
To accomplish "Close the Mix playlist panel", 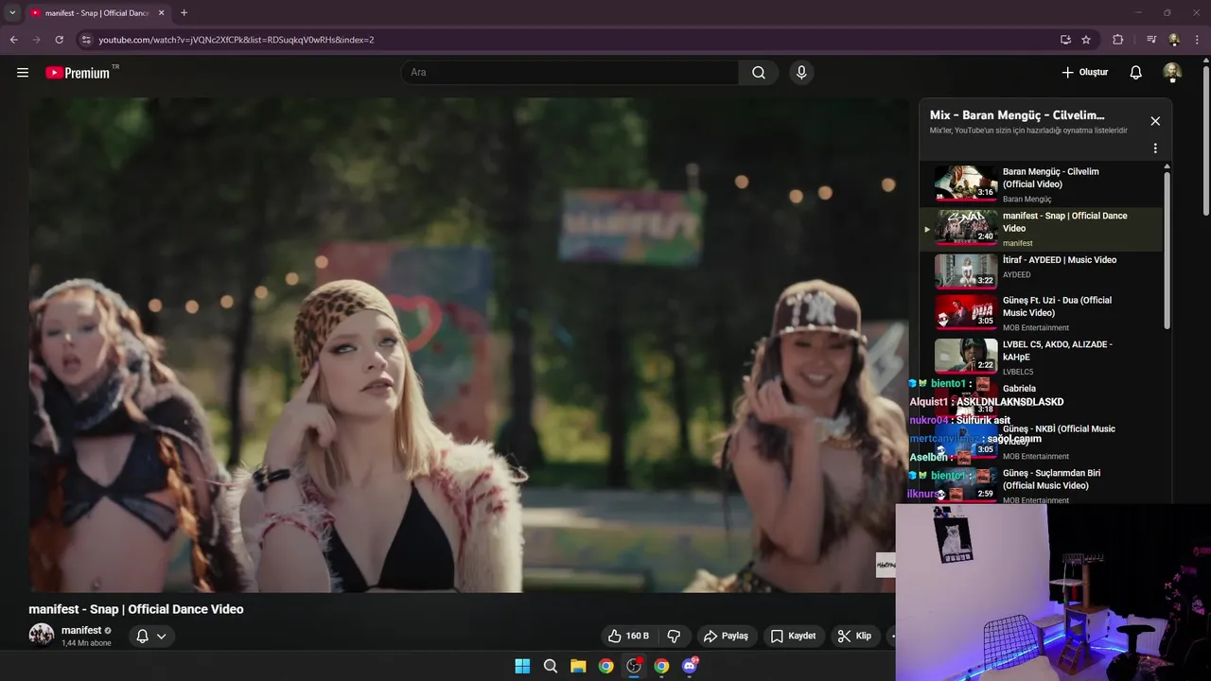I will (x=1155, y=121).
